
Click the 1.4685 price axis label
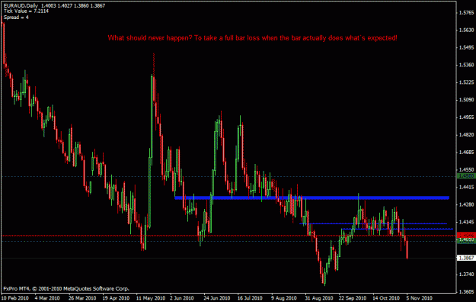[x=467, y=152]
